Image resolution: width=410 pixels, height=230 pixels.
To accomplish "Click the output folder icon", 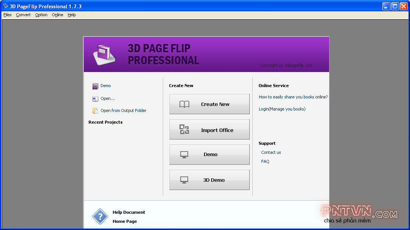I will click(95, 110).
